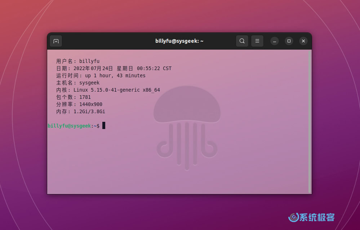Screen dimensions: 360x230
Task: Click the memory value 1.2Gi/3.8Gi
Action: pos(89,112)
